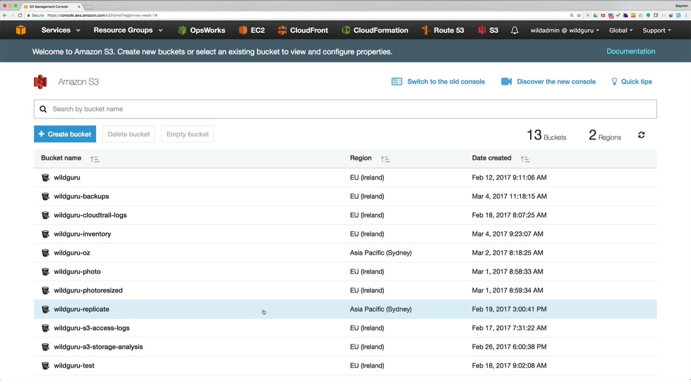Click the date Mar 4, 2017 11:18:15 AM

tap(509, 196)
